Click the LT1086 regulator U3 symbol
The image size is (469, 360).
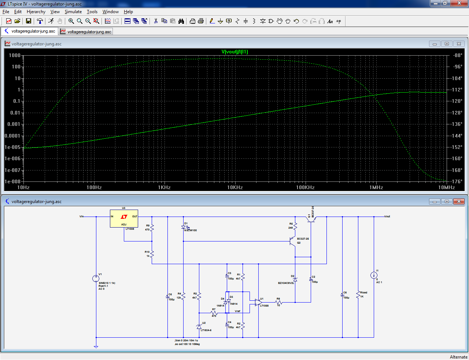pyautogui.click(x=124, y=218)
